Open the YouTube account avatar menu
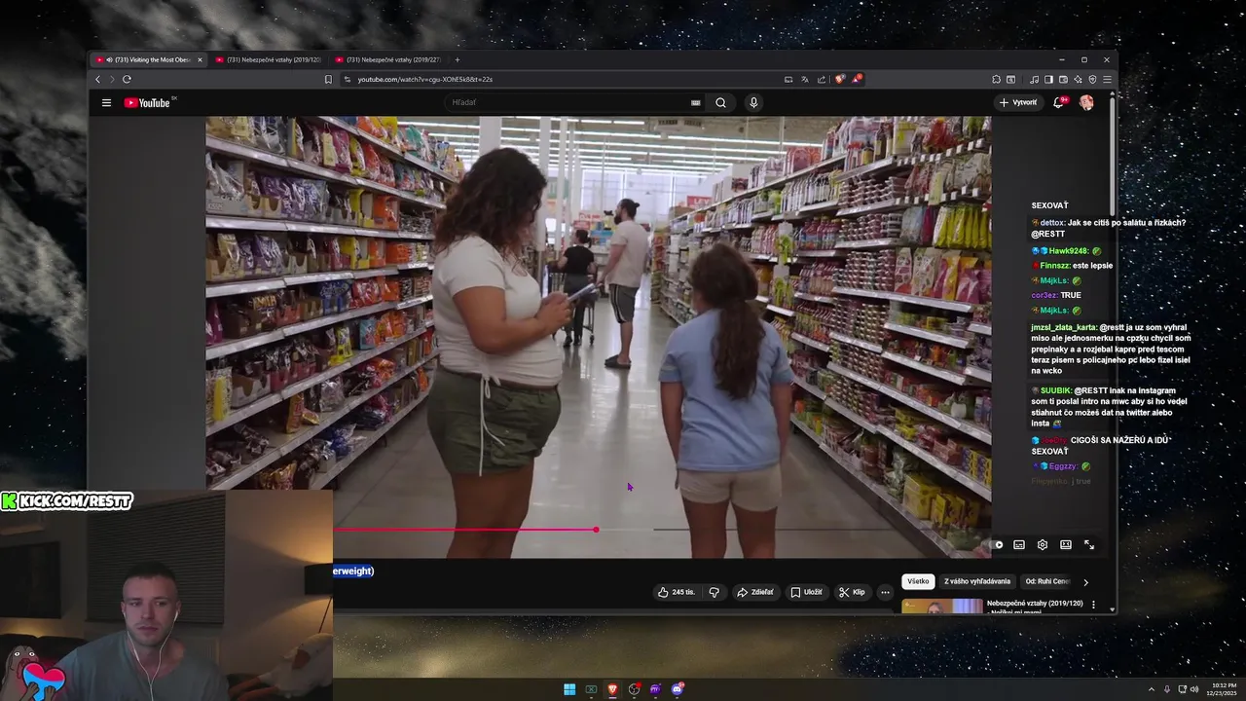 point(1086,102)
